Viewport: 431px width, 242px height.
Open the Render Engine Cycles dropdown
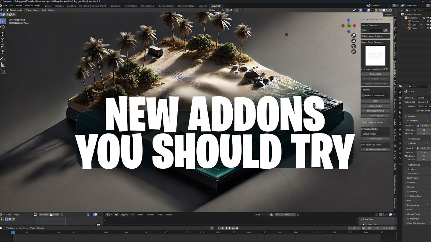(424, 98)
